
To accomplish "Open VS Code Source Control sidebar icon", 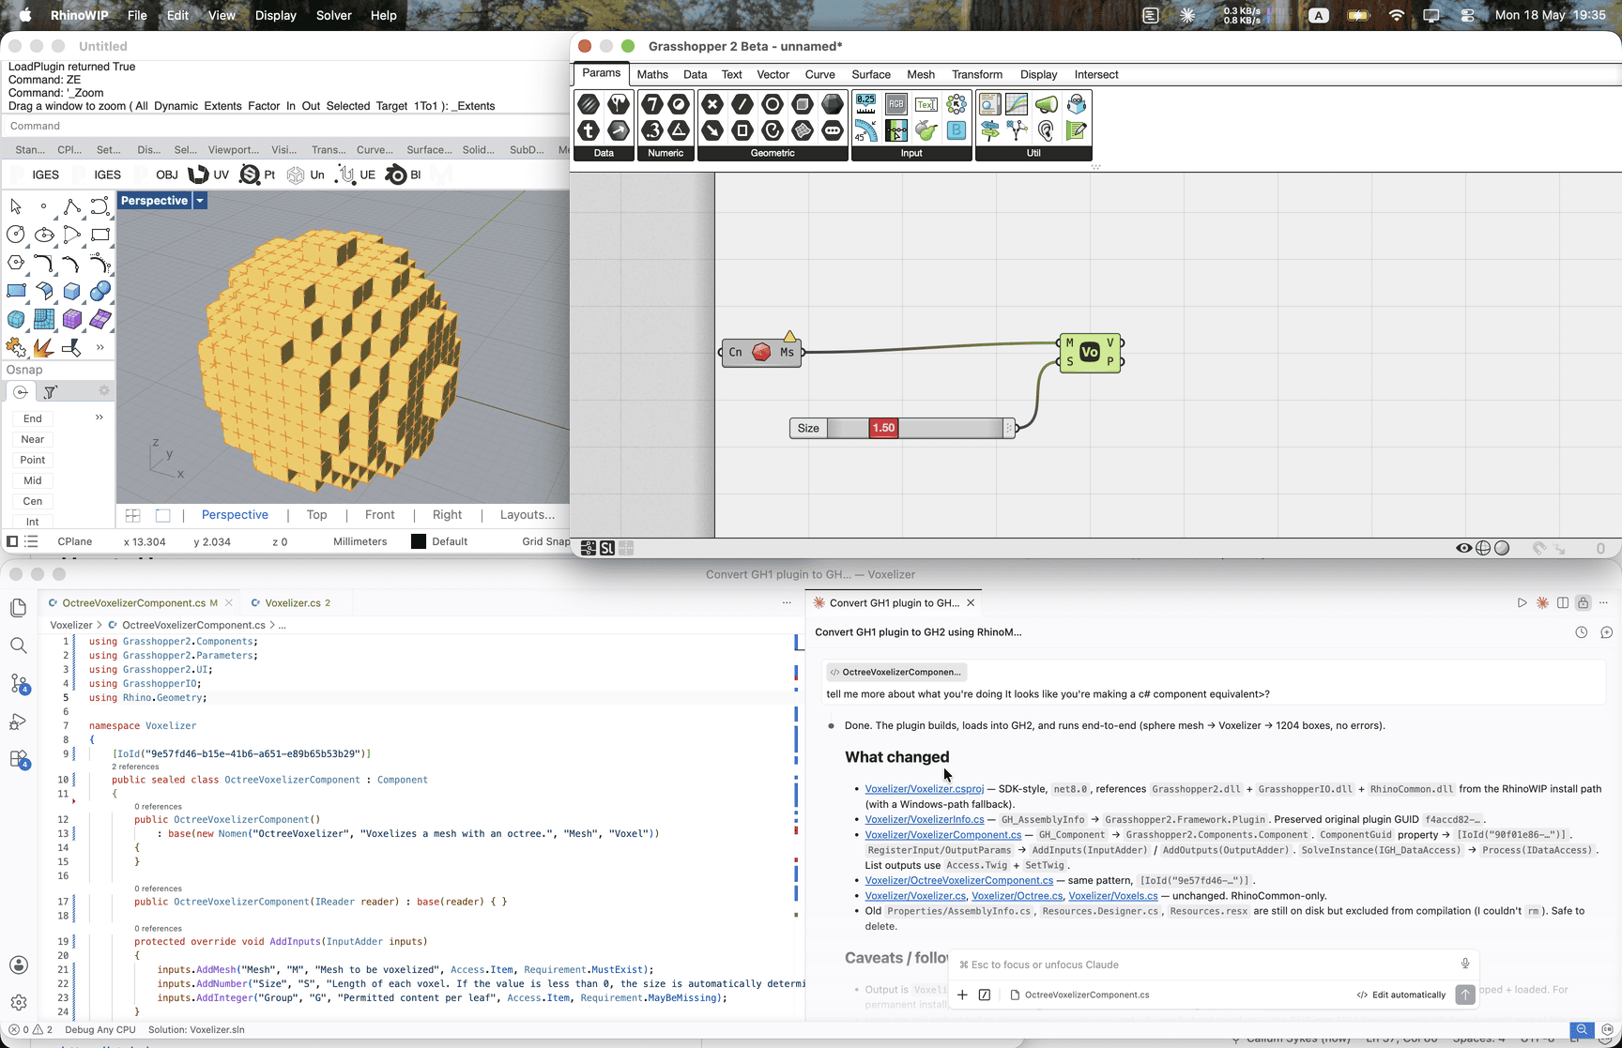I will [x=19, y=683].
